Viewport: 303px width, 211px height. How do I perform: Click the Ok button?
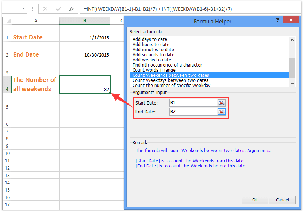254,200
